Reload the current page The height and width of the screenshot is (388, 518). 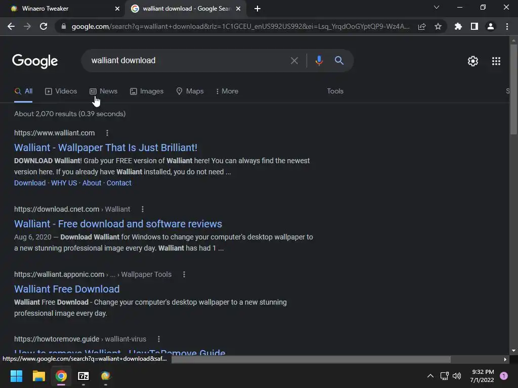[x=44, y=26]
